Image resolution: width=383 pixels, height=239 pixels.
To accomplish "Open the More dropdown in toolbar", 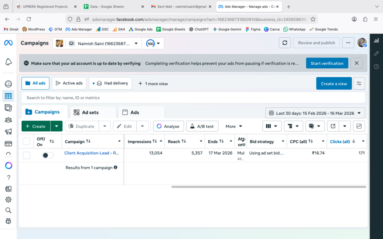I will [234, 126].
